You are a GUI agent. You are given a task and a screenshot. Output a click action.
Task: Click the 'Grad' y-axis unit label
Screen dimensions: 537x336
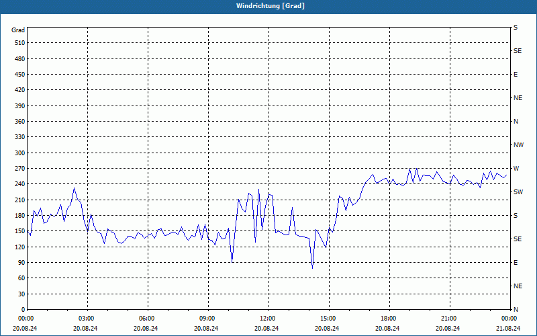click(x=18, y=30)
